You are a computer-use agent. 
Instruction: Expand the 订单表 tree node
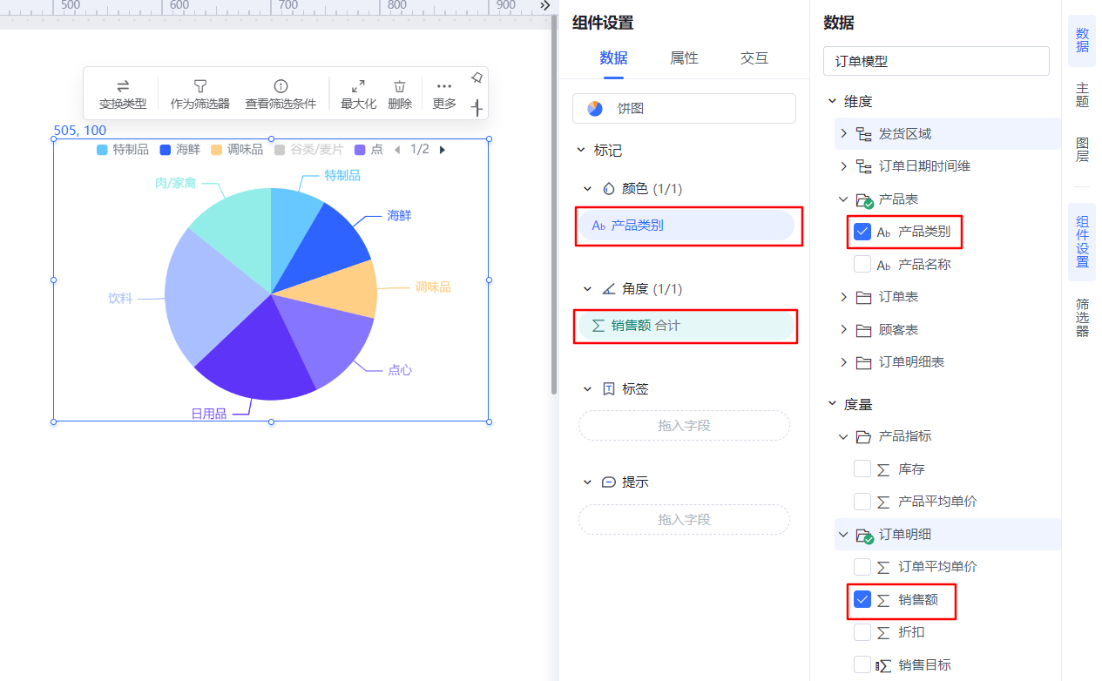coord(843,297)
